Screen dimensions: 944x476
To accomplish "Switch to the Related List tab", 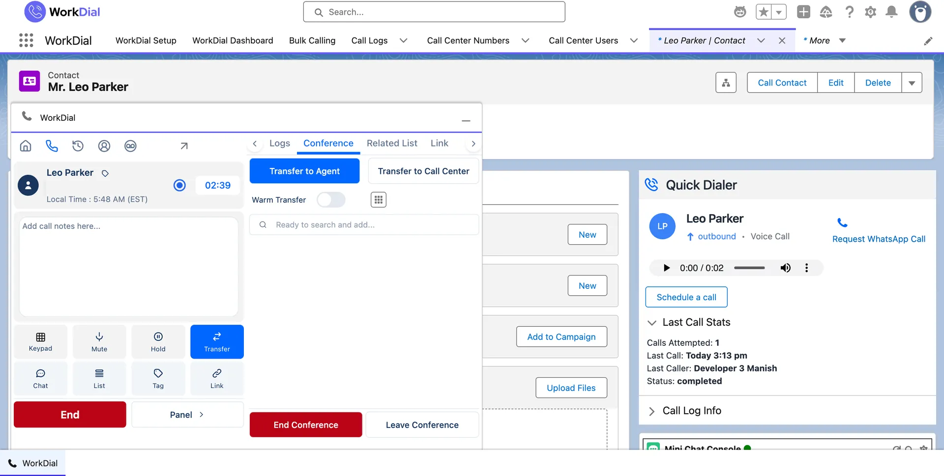I will [392, 143].
